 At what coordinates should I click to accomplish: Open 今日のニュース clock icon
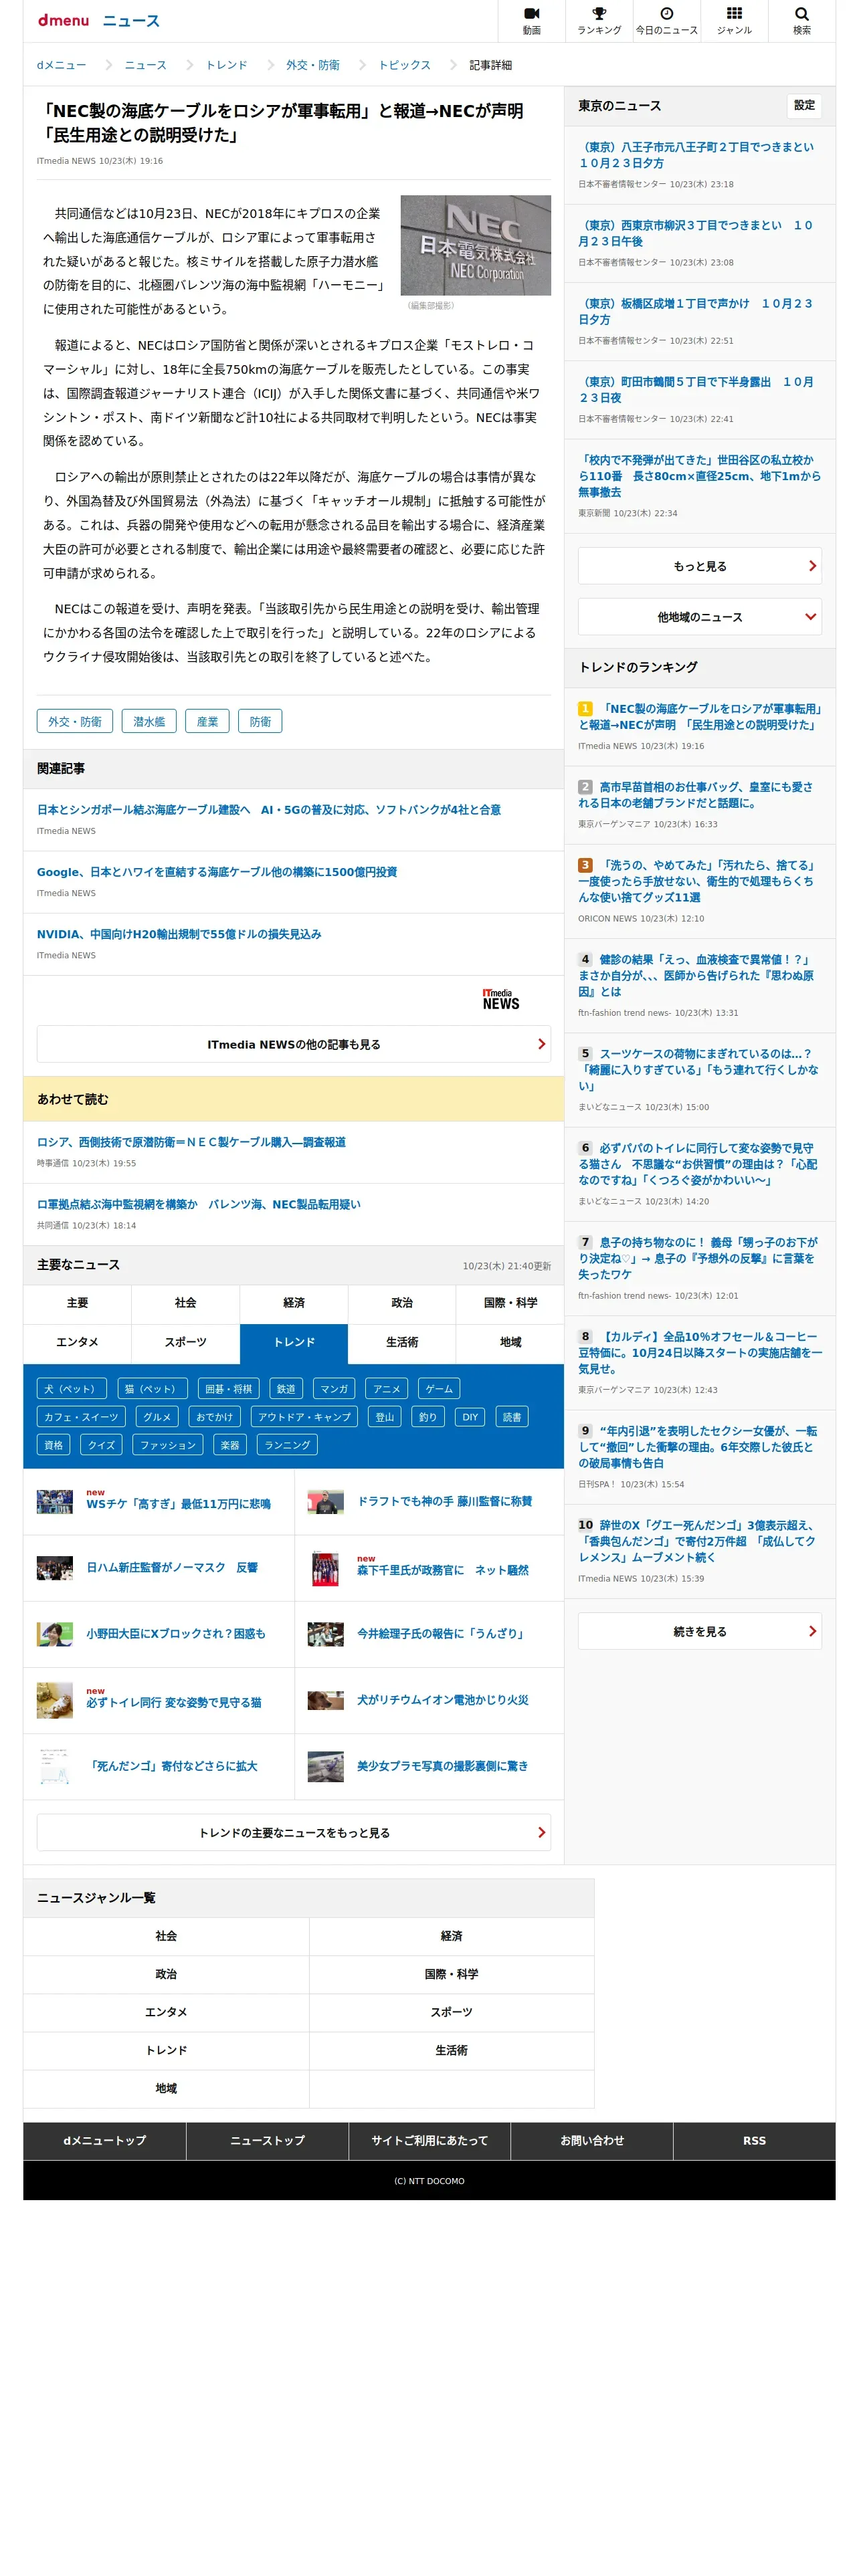pos(666,20)
